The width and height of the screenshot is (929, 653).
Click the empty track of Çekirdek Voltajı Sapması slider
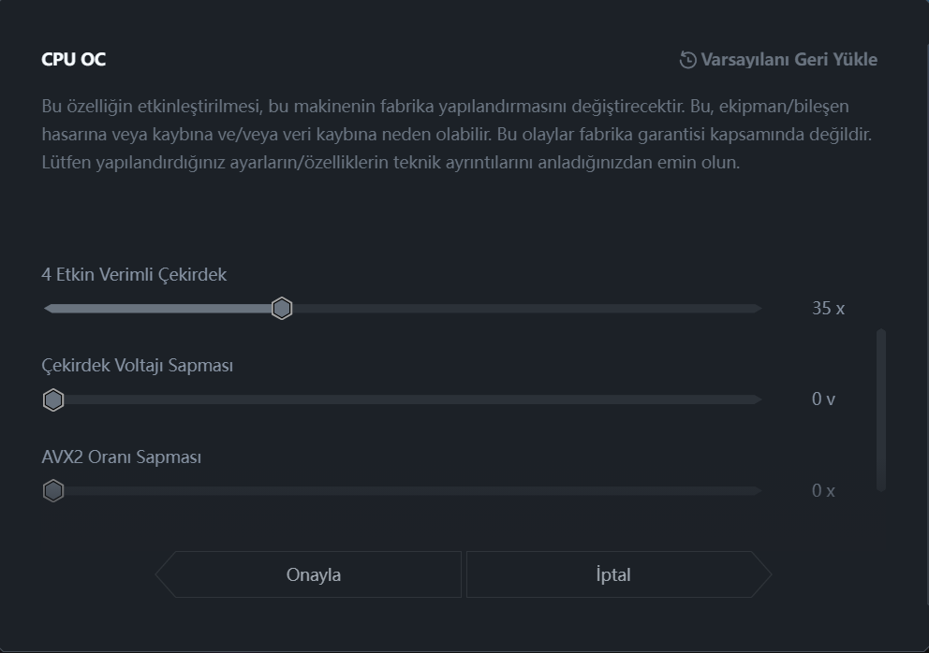click(413, 399)
